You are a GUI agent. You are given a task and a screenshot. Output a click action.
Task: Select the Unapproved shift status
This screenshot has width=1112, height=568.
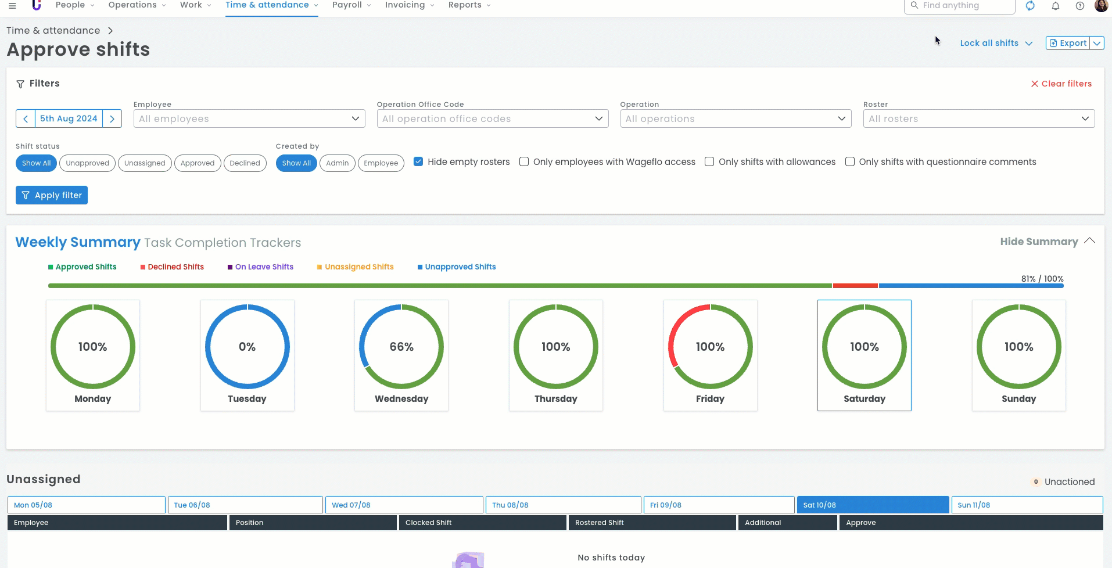pyautogui.click(x=87, y=163)
